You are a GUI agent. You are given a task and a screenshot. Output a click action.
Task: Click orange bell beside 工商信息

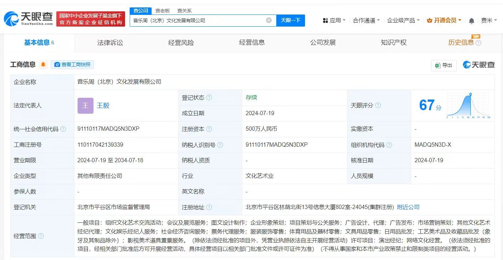43,64
